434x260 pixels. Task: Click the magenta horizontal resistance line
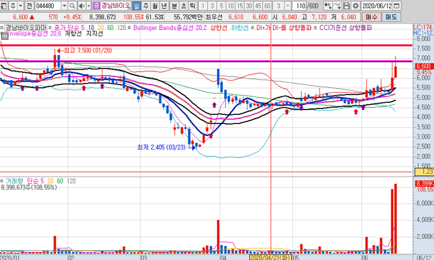click(x=206, y=61)
